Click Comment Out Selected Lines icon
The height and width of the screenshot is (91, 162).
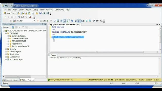87,21
